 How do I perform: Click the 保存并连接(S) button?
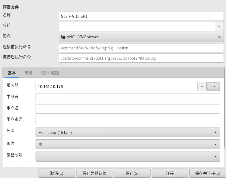(207, 173)
